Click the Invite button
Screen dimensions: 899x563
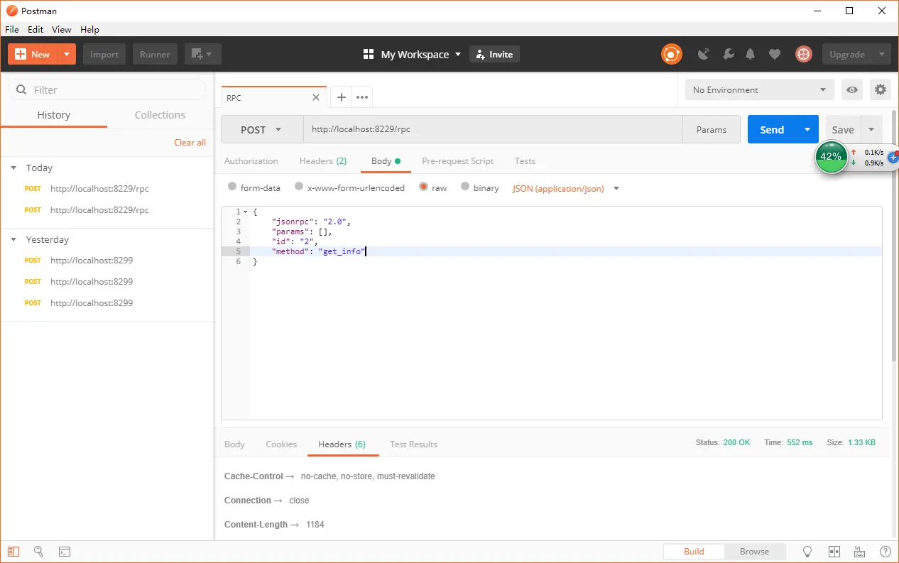[x=494, y=54]
